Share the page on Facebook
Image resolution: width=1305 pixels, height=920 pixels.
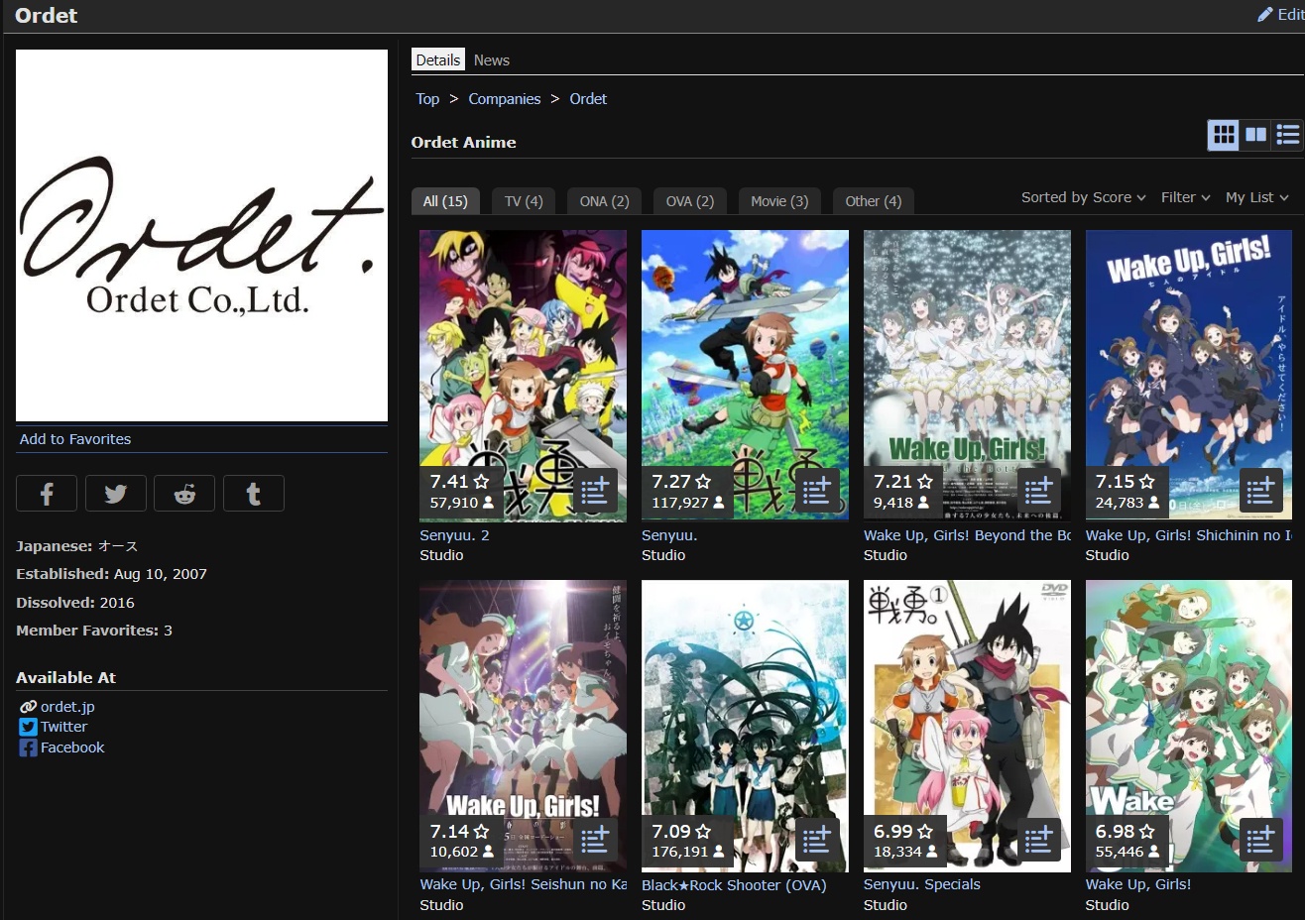(46, 494)
